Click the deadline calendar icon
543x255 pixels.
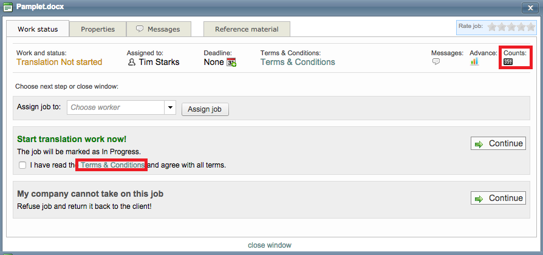[x=231, y=62]
